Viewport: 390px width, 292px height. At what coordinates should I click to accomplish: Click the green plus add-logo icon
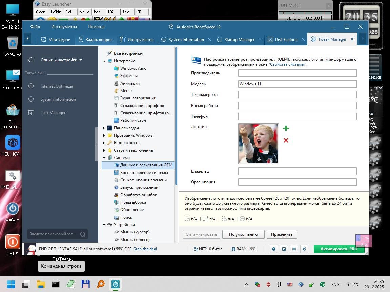click(286, 128)
